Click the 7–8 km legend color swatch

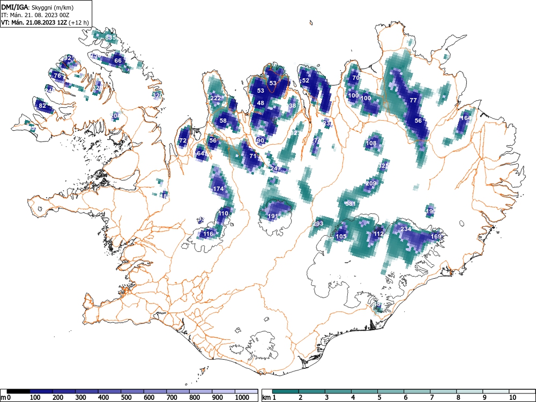pyautogui.click(x=443, y=391)
